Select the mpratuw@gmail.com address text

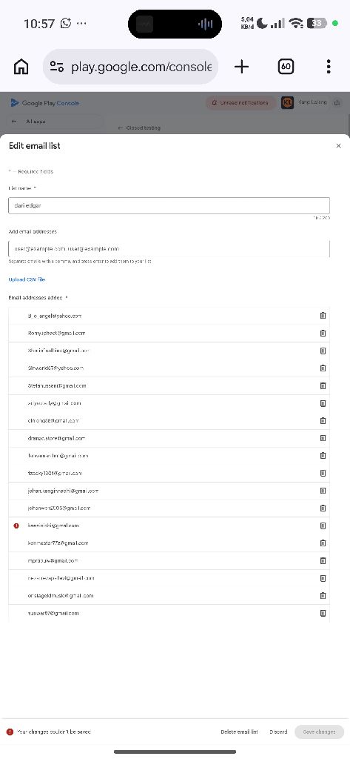click(53, 560)
